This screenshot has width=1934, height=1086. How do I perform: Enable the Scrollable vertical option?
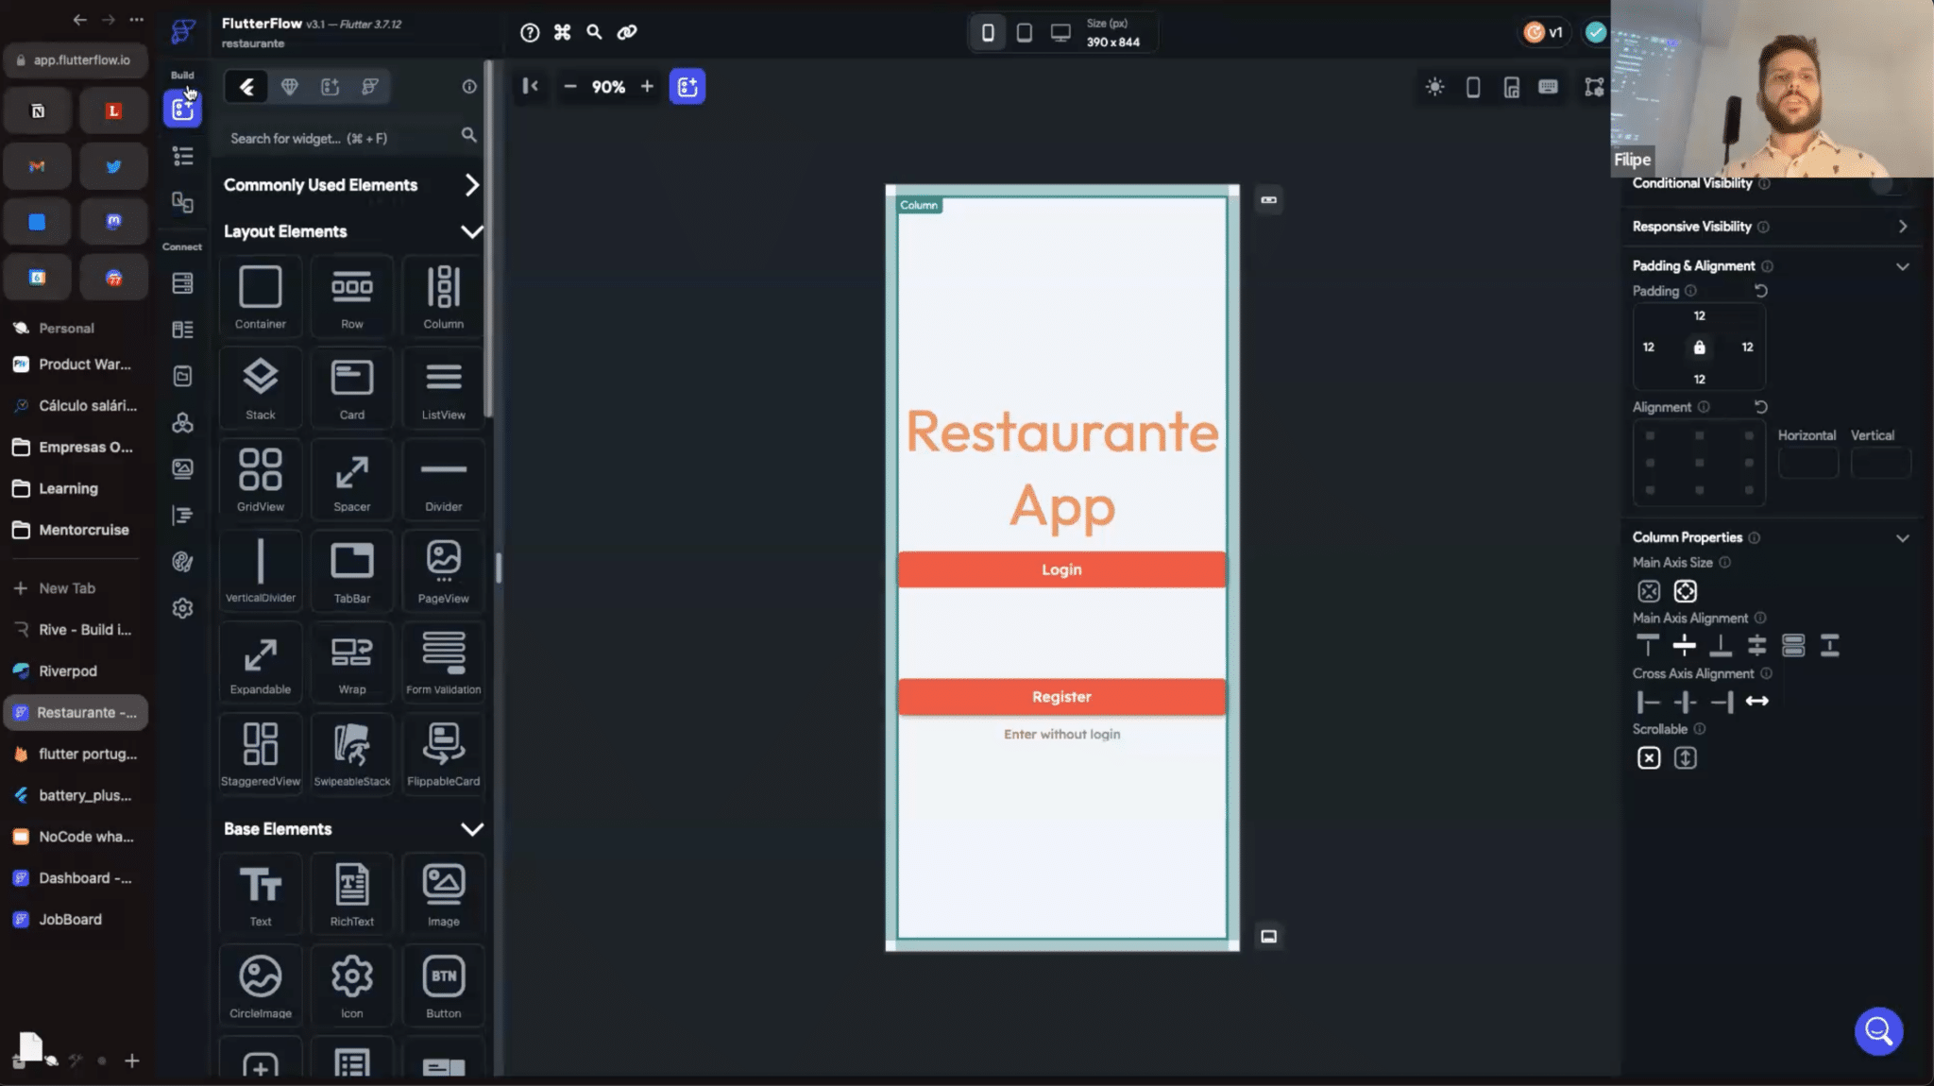pos(1686,758)
